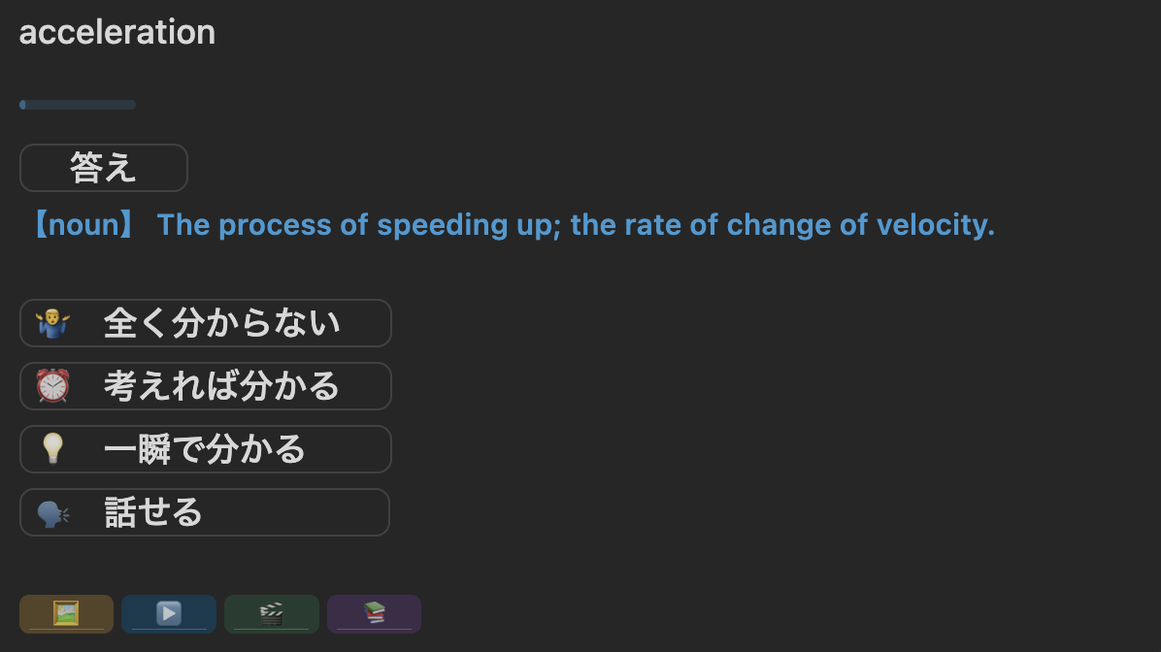Mark as 一瞬で分かる

pos(205,449)
